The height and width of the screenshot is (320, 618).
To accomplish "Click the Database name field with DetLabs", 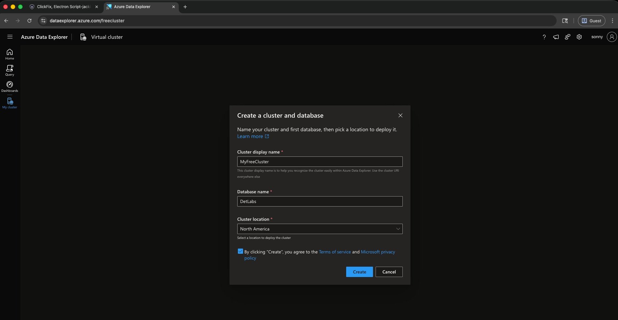I will [320, 201].
